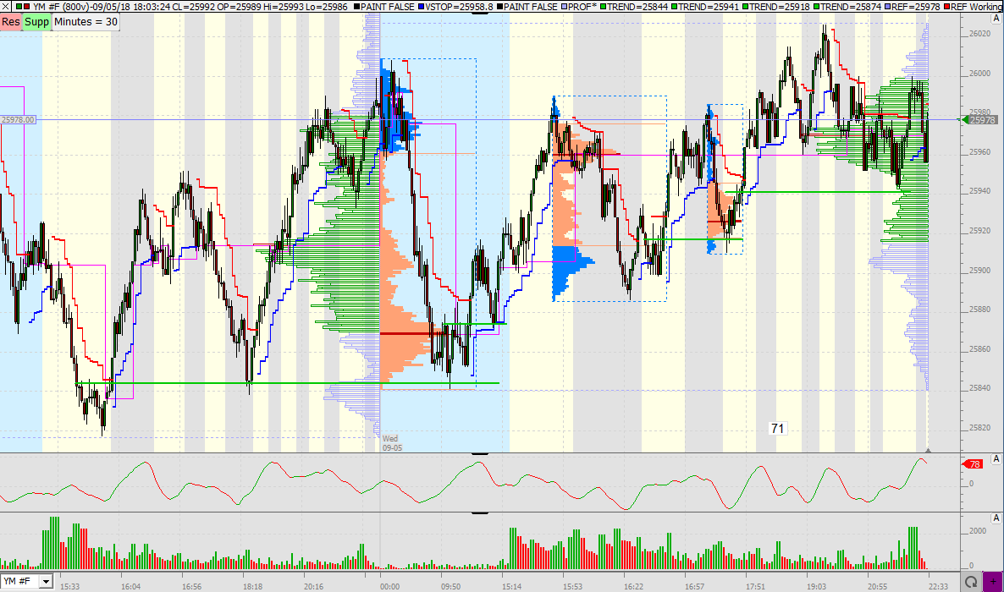Click the refresh icon at bottom right

pyautogui.click(x=970, y=583)
